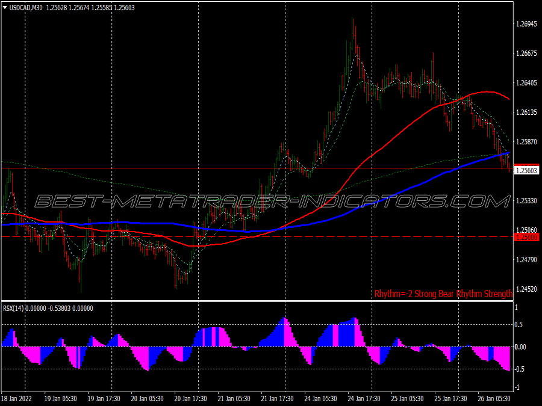Click the 21 Jan 05:30 time label
Screen dimensions: 542x406
coord(234,399)
